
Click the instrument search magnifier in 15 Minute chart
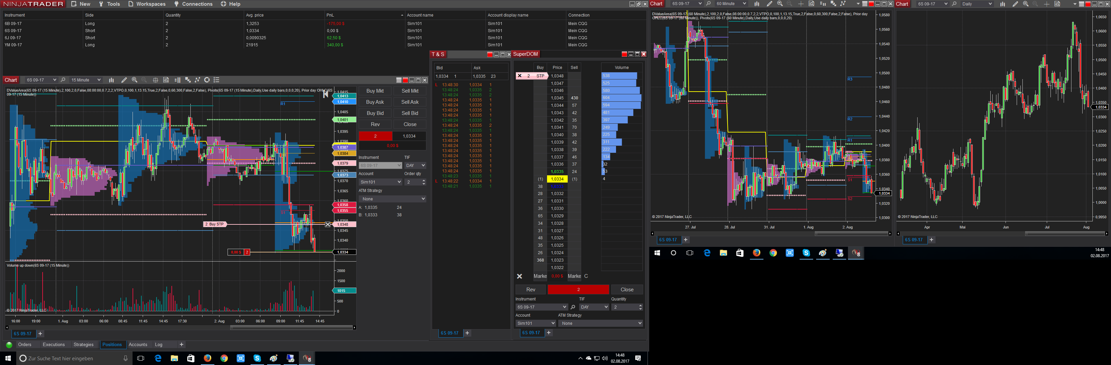[x=63, y=80]
